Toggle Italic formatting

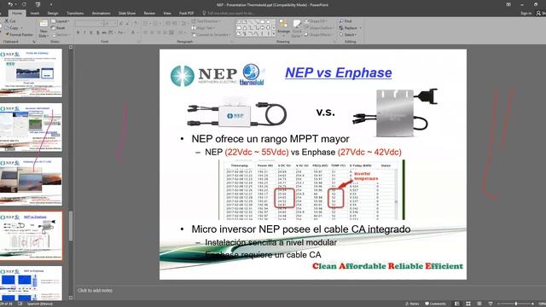pyautogui.click(x=84, y=32)
